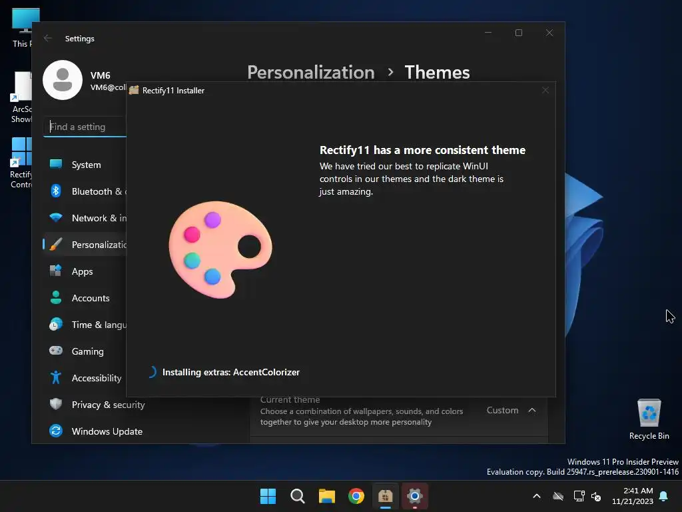Click the 'Installing extras: AccentColorizer' status text
This screenshot has height=512, width=682.
231,372
